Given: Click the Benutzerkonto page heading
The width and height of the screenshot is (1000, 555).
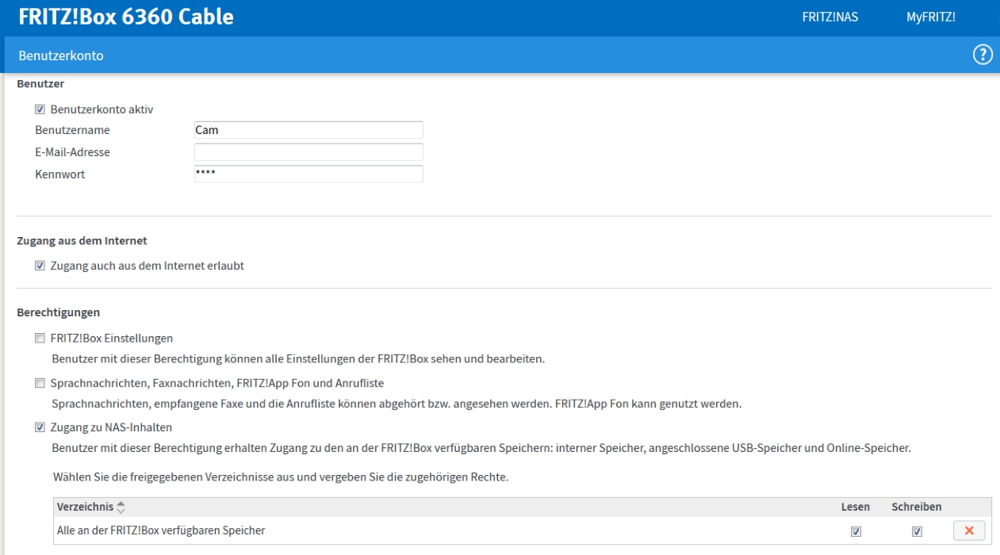Looking at the screenshot, I should (61, 56).
